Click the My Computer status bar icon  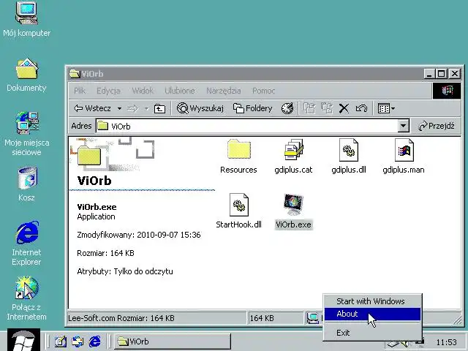pos(312,318)
